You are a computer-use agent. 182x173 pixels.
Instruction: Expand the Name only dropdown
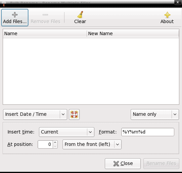[x=155, y=114]
